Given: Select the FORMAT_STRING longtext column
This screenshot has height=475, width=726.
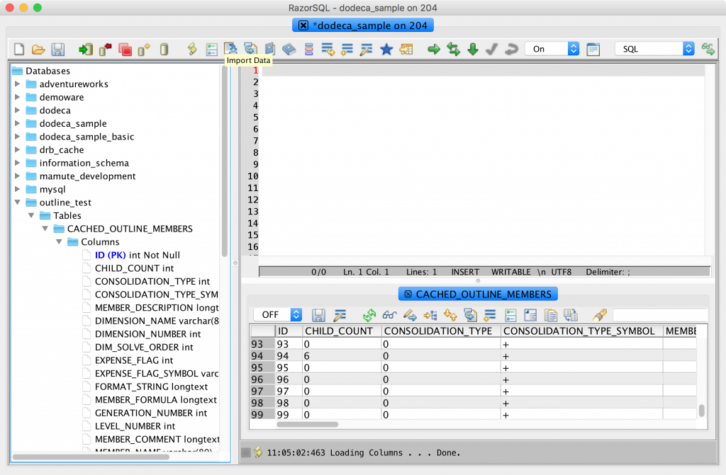Looking at the screenshot, I should [x=152, y=387].
